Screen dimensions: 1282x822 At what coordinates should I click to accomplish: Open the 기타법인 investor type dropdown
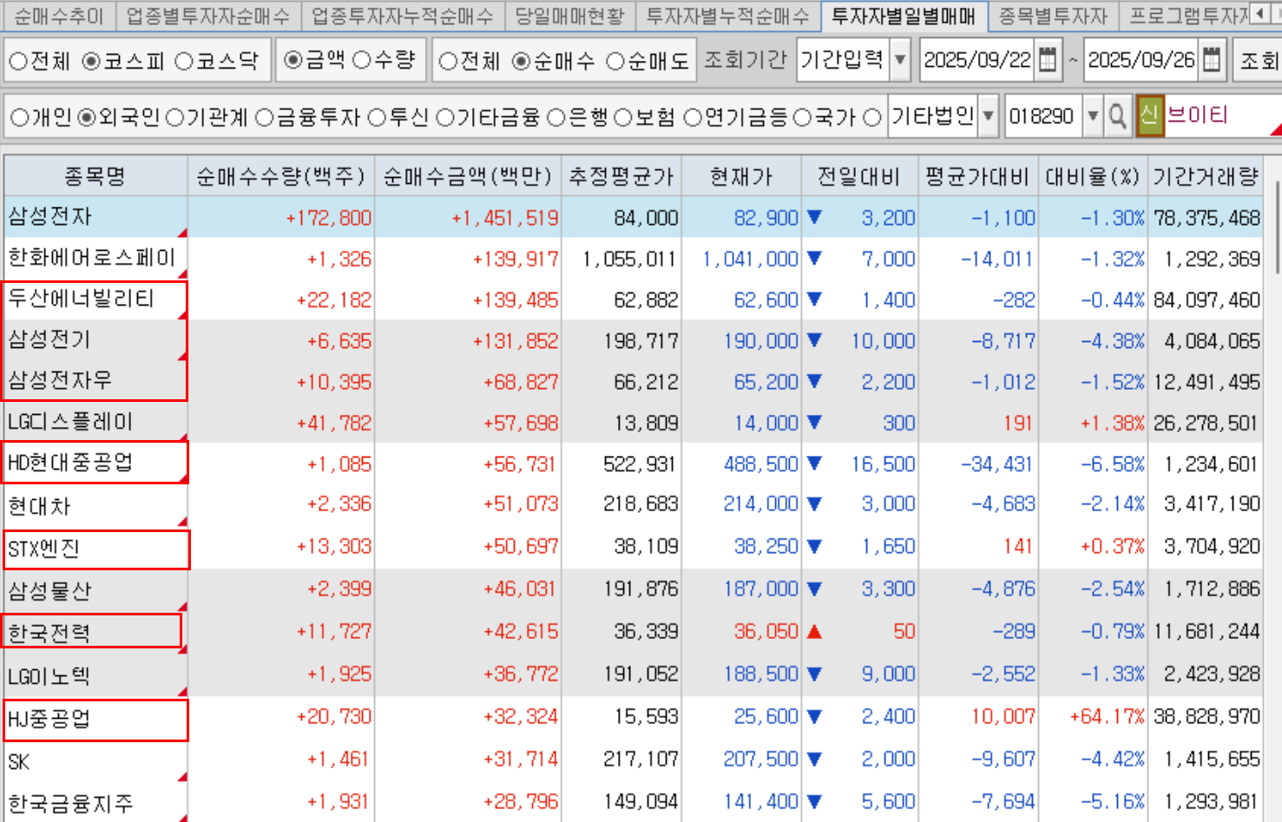(x=988, y=116)
